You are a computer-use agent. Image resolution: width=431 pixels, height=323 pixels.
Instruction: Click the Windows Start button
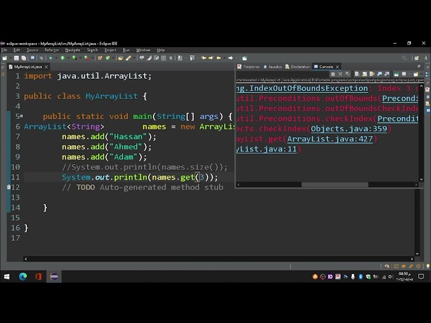pos(7,277)
